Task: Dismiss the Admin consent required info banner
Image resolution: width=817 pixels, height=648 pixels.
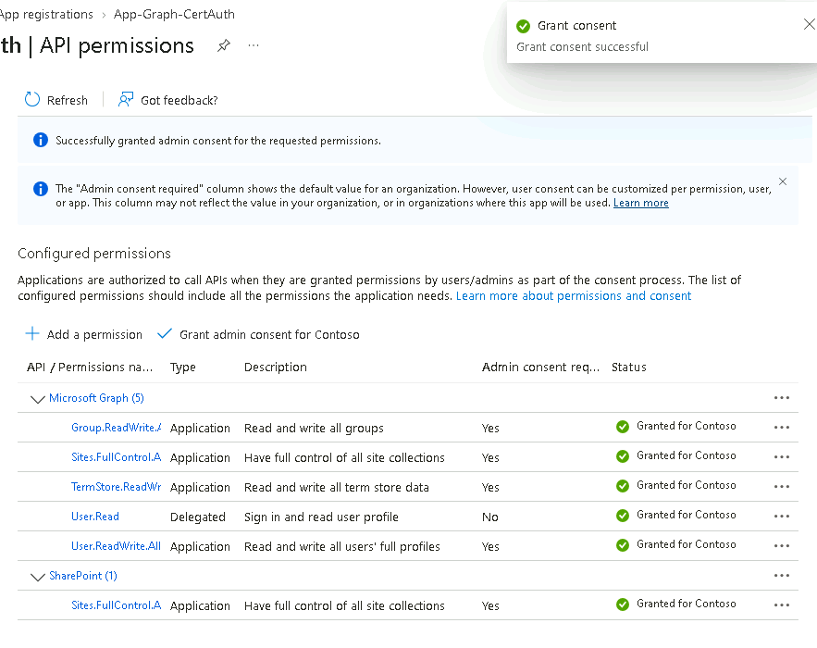Action: click(x=783, y=181)
